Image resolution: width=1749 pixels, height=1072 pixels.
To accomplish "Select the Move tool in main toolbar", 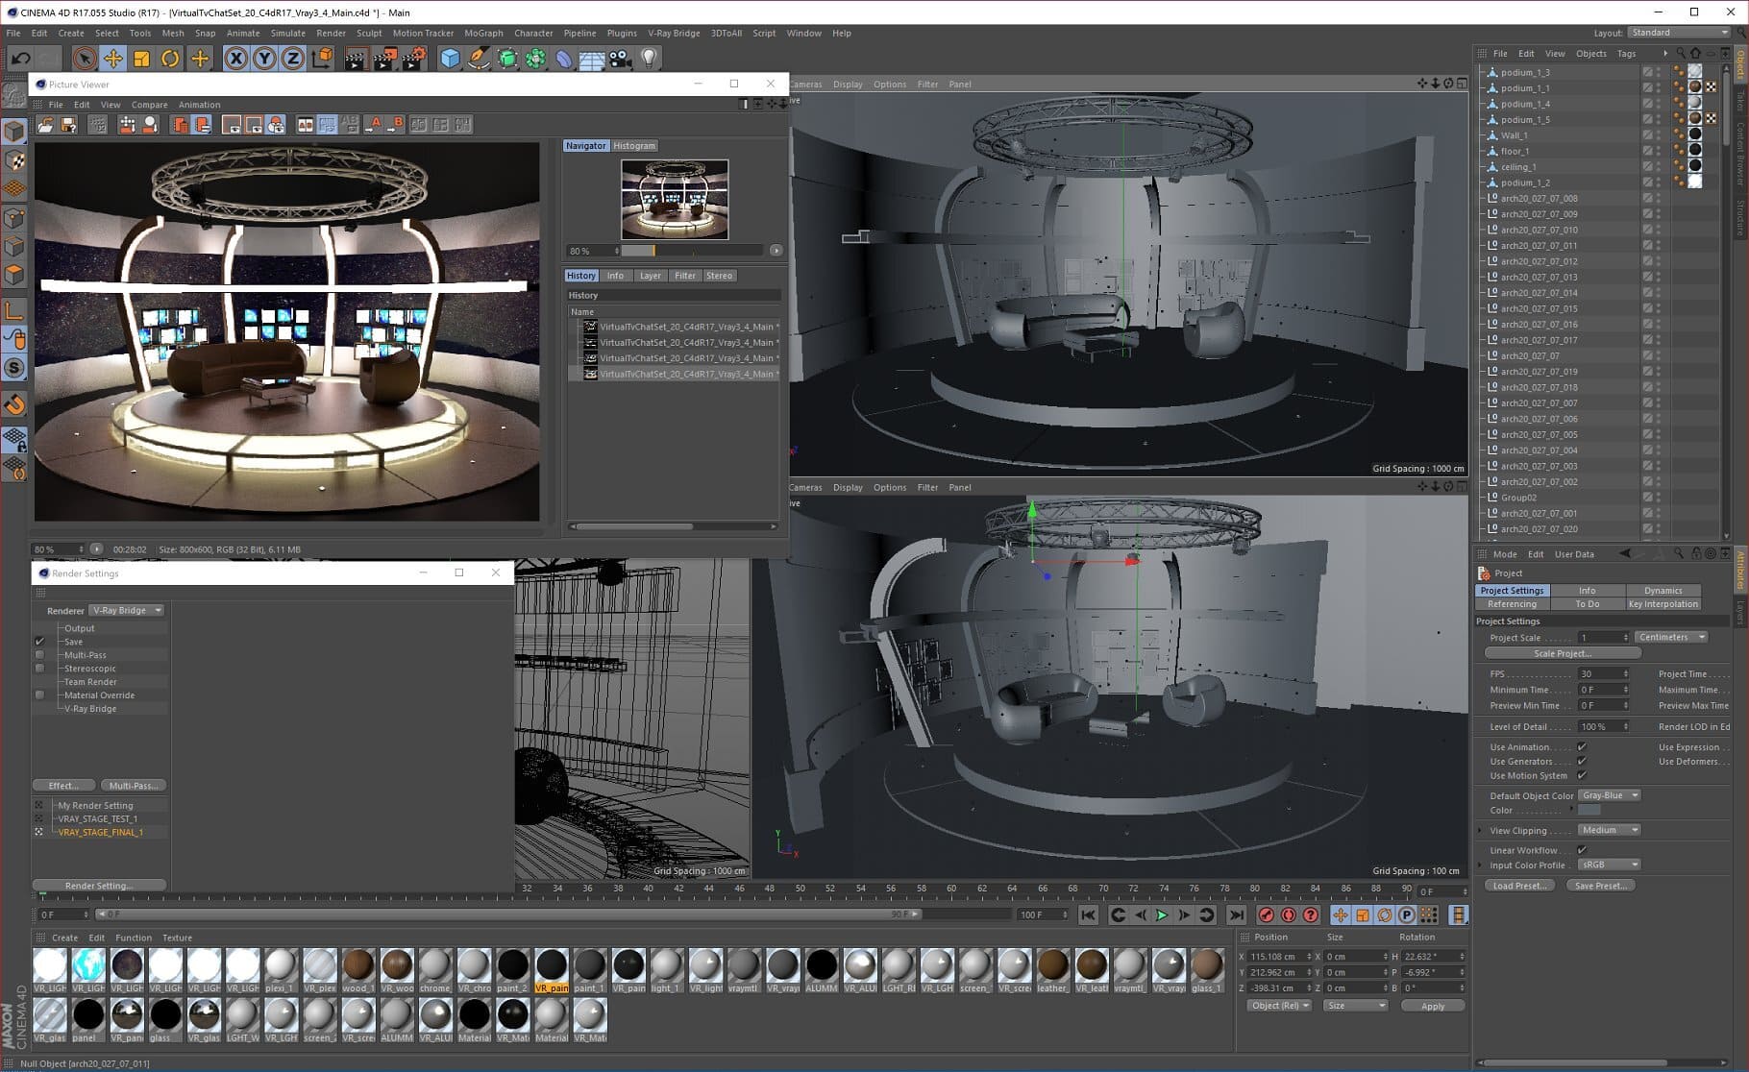I will click(x=113, y=59).
